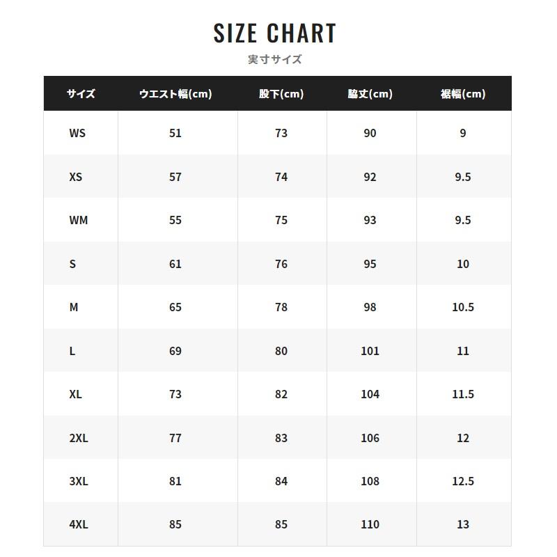The height and width of the screenshot is (557, 557).
Task: Click the 股下(cm) column header
Action: click(x=281, y=94)
